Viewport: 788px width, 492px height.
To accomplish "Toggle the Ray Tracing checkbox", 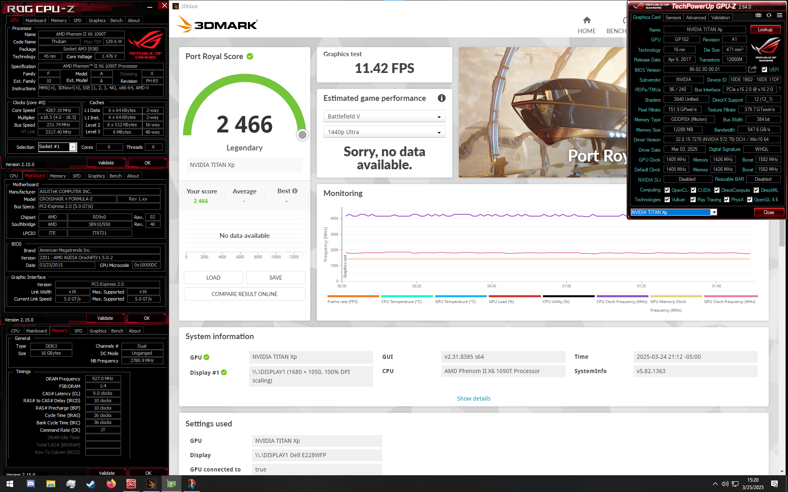I will [693, 200].
